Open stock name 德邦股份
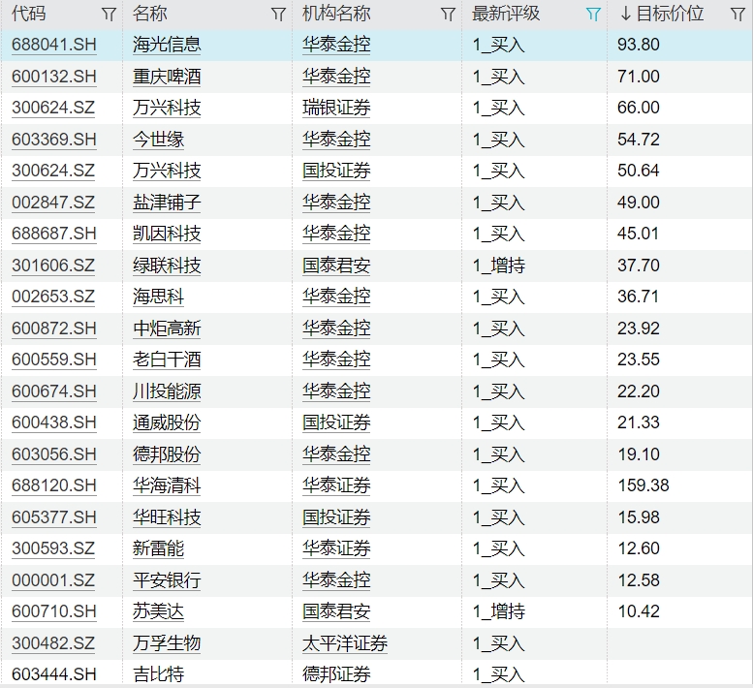Image resolution: width=753 pixels, height=688 pixels. click(x=167, y=454)
